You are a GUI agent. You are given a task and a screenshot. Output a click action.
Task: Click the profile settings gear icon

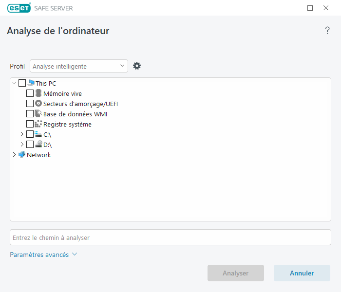[137, 66]
